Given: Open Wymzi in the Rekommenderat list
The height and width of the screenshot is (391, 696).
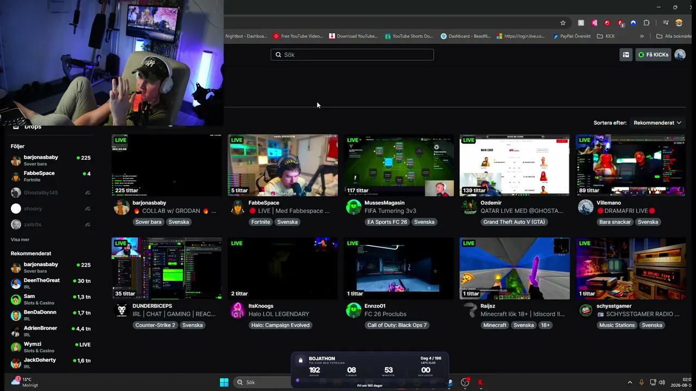Looking at the screenshot, I should pyautogui.click(x=51, y=348).
